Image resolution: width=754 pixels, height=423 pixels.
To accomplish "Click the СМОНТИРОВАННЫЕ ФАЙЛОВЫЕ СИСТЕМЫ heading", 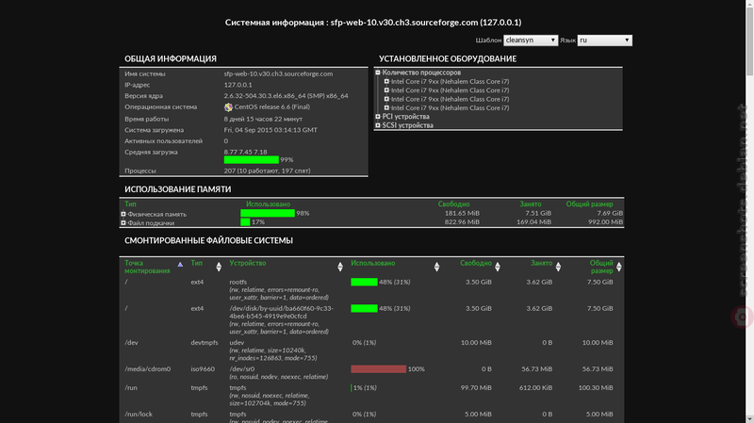I will [208, 240].
